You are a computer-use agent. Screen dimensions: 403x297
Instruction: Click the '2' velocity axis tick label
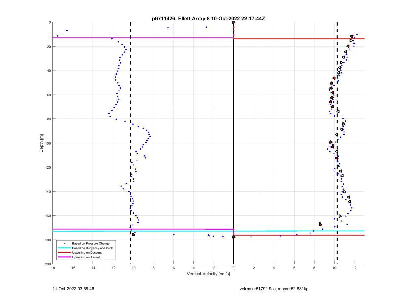(254, 268)
